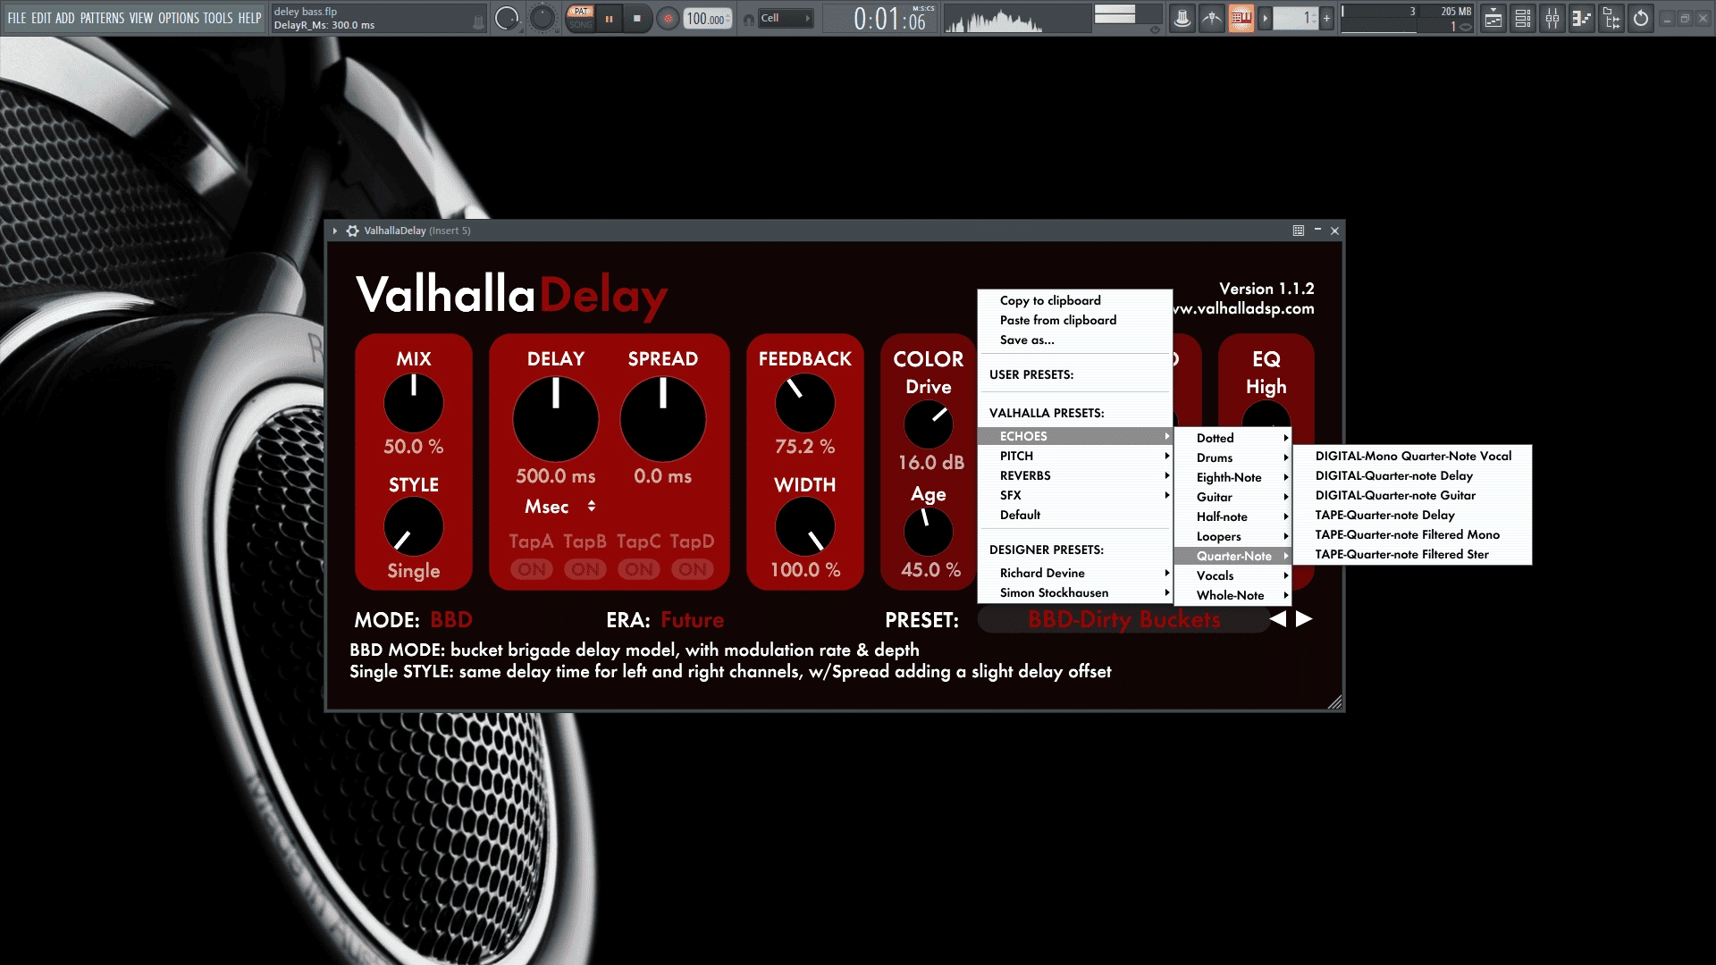Image resolution: width=1716 pixels, height=965 pixels.
Task: Switch to PAT pattern mode
Action: click(581, 11)
